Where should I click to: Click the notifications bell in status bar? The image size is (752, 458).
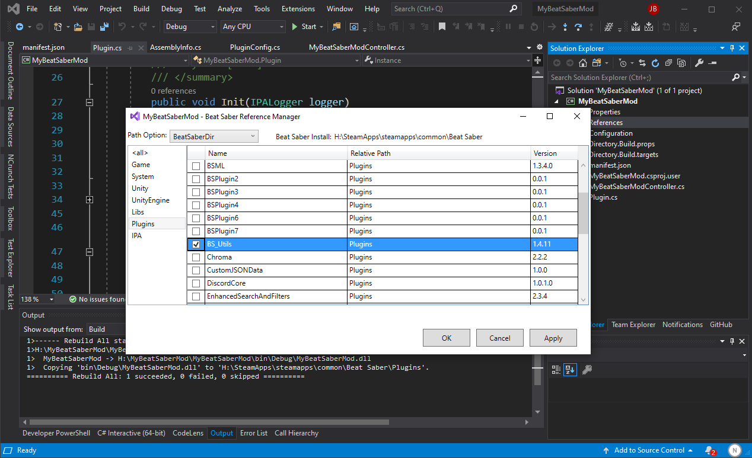(x=709, y=450)
